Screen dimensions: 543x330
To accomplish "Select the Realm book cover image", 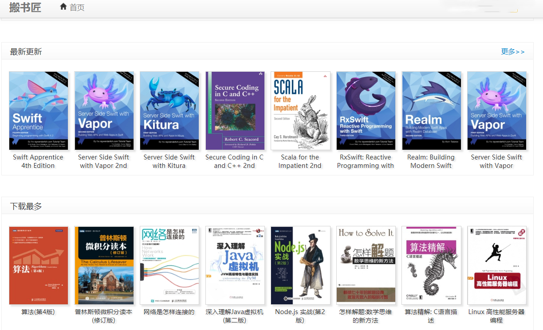I will coord(431,111).
